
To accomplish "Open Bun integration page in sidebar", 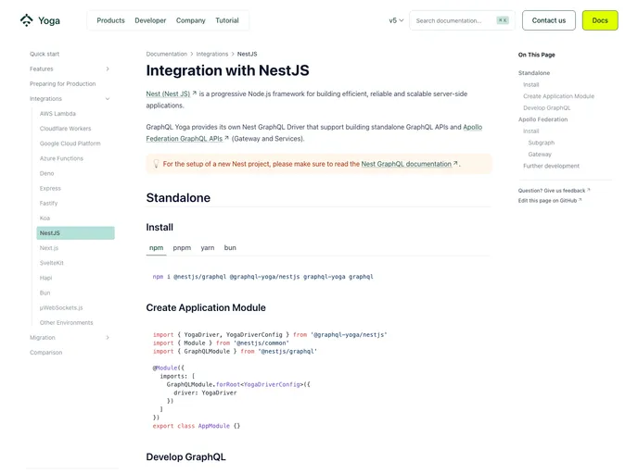I will [x=45, y=293].
